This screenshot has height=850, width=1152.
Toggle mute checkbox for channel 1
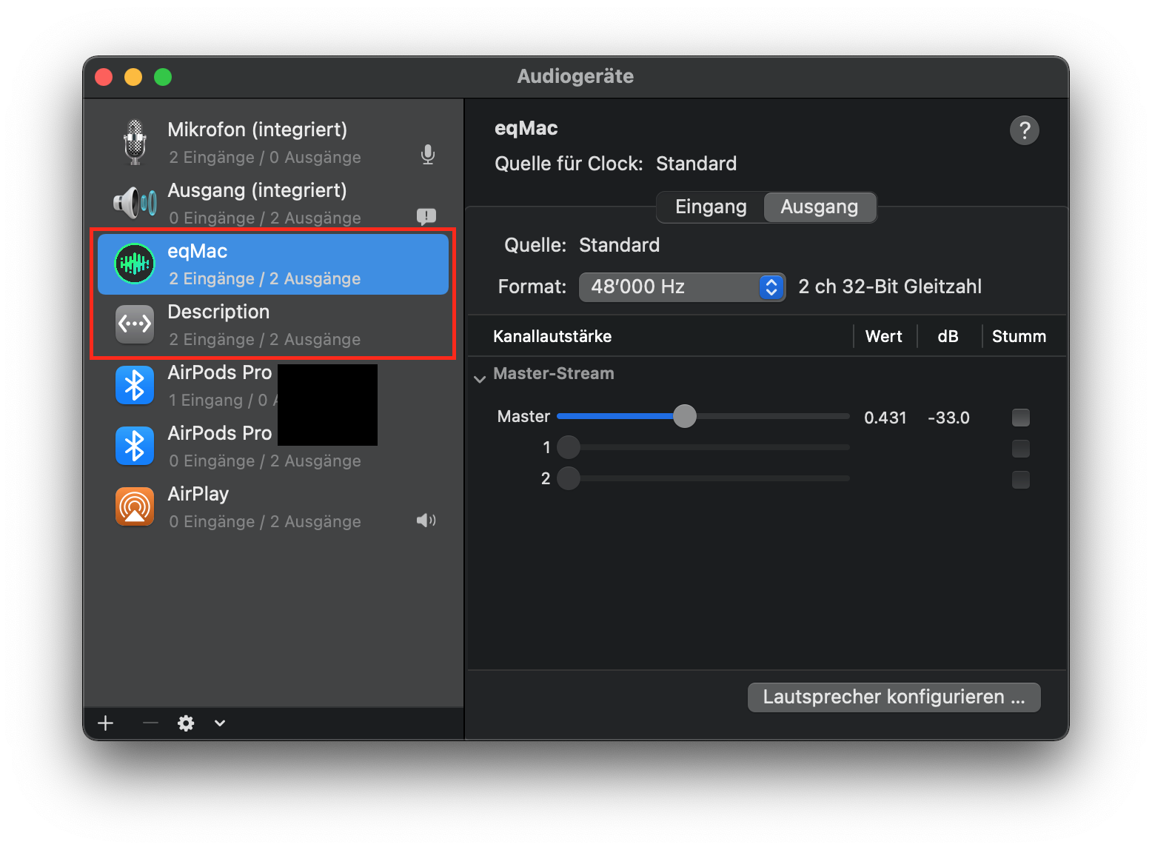pos(1021,449)
